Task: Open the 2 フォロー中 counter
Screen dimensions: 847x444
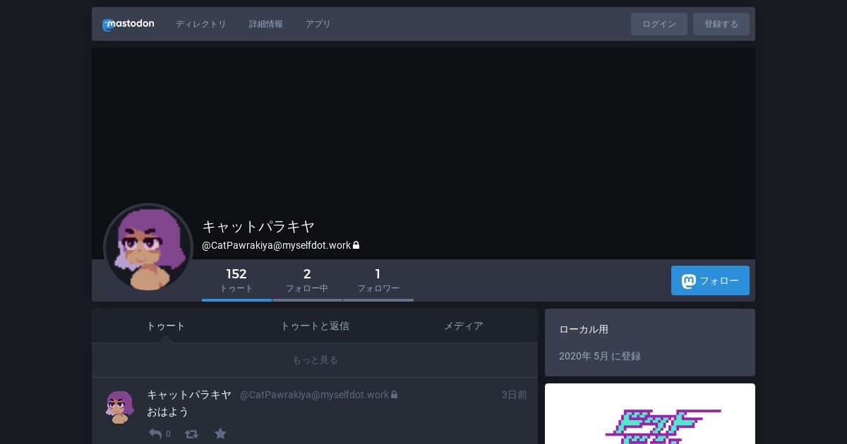Action: point(307,280)
